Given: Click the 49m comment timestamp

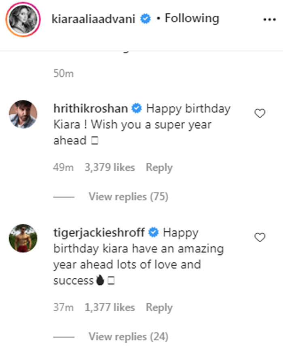Looking at the screenshot, I should pos(63,168).
